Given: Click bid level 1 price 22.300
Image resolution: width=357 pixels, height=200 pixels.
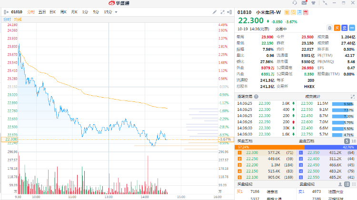Looking at the screenshot, I should (x=252, y=153).
